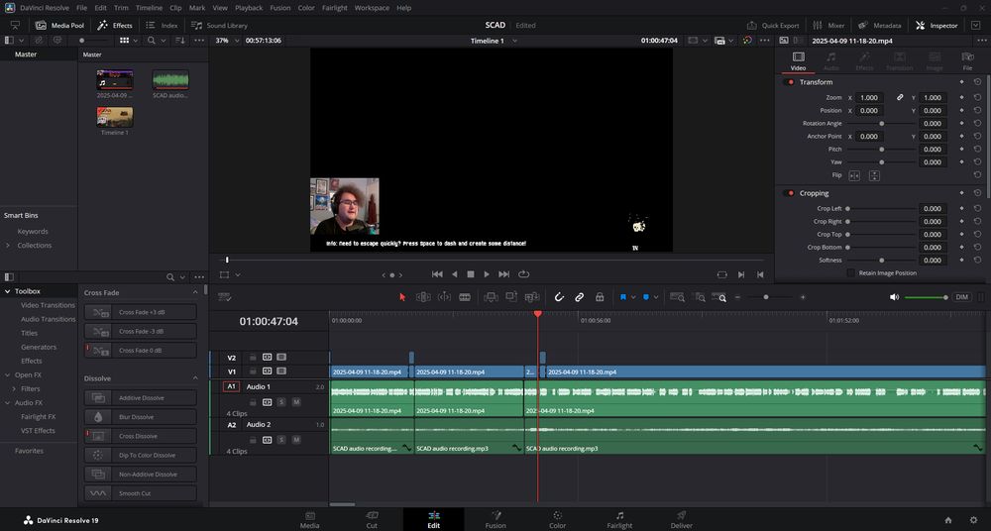Image resolution: width=991 pixels, height=531 pixels.
Task: Click the Play button in the viewer
Action: click(x=486, y=274)
